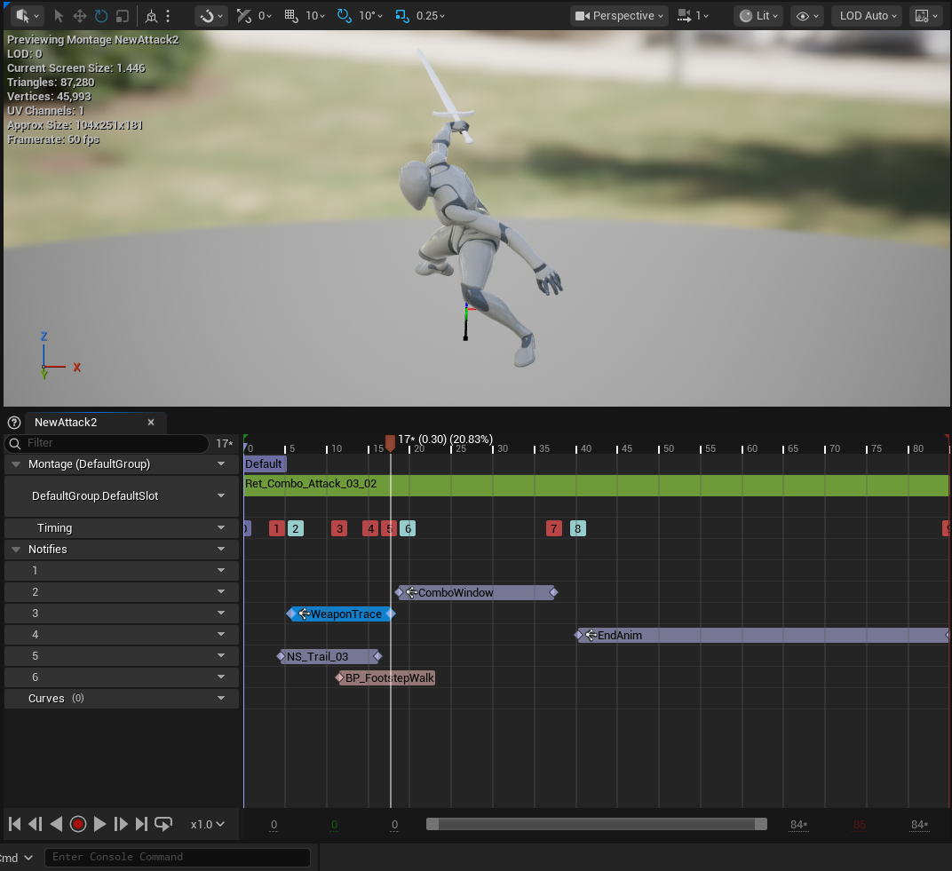Open the camera speed dropdown
The image size is (952, 871).
pyautogui.click(x=693, y=16)
